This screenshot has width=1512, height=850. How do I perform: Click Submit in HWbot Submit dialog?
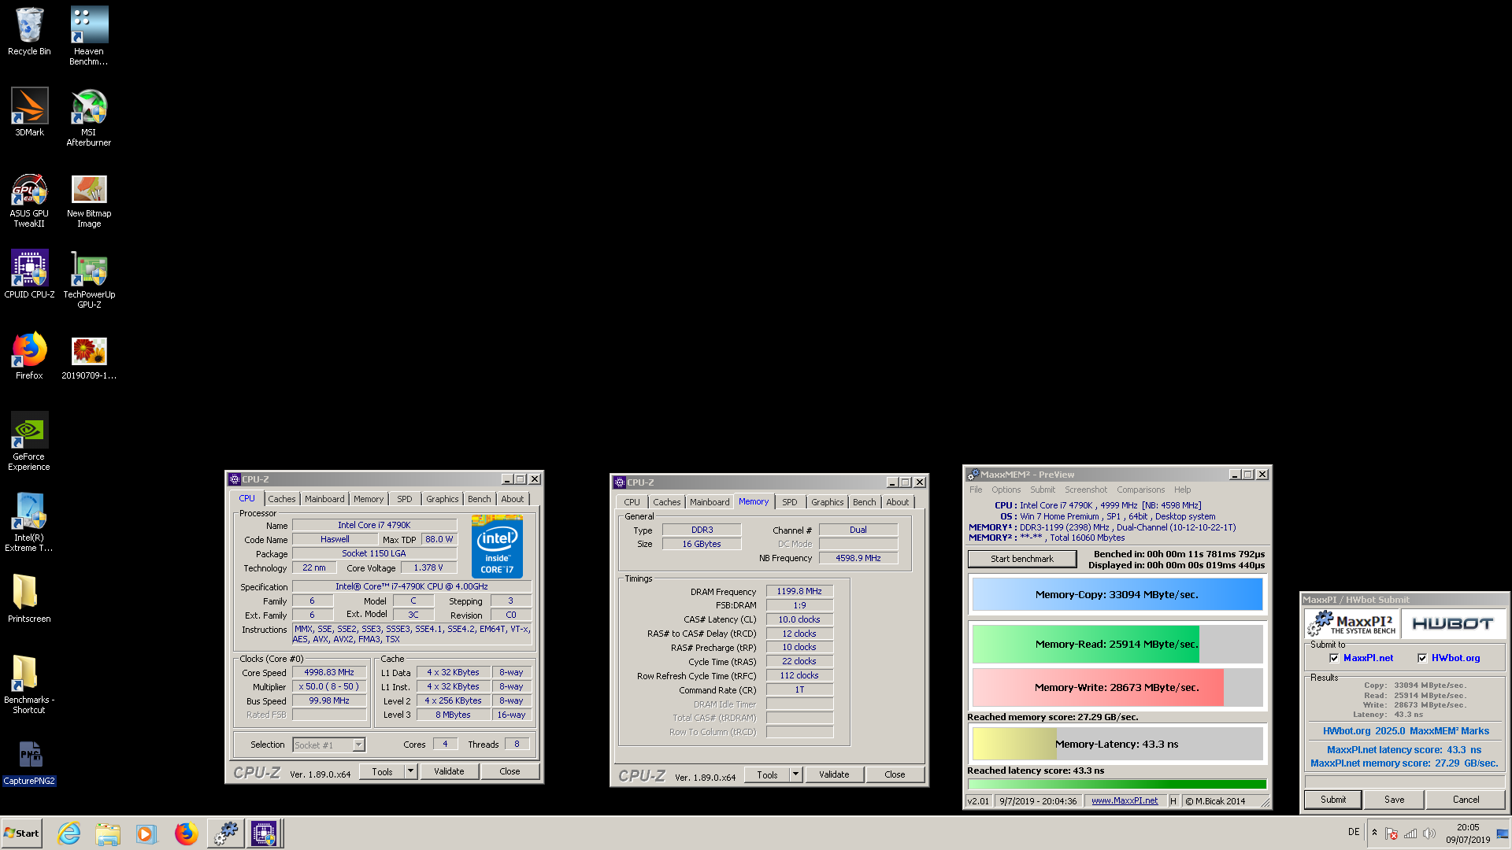[x=1333, y=800]
